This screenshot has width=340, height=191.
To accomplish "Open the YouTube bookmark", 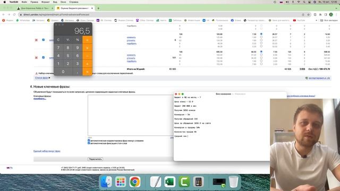I will click(299, 20).
